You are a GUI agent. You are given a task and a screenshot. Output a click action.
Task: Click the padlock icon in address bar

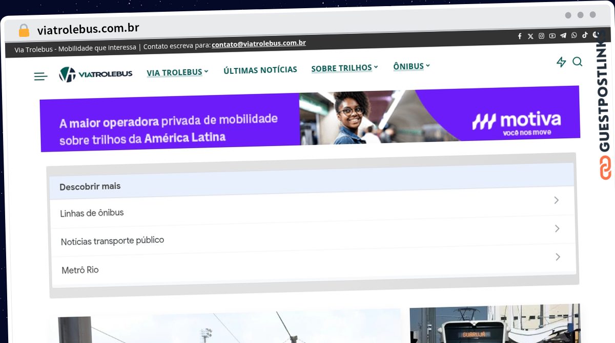(24, 31)
